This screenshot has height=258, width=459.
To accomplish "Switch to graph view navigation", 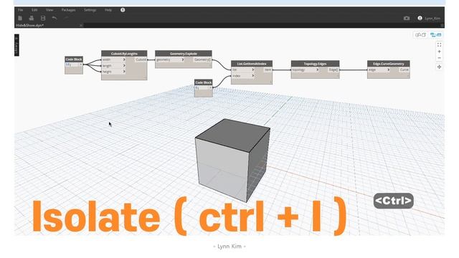I will pyautogui.click(x=435, y=35).
